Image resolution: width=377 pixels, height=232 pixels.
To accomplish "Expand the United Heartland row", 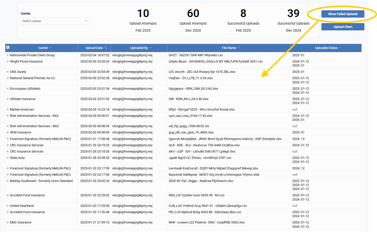I will tap(8, 206).
